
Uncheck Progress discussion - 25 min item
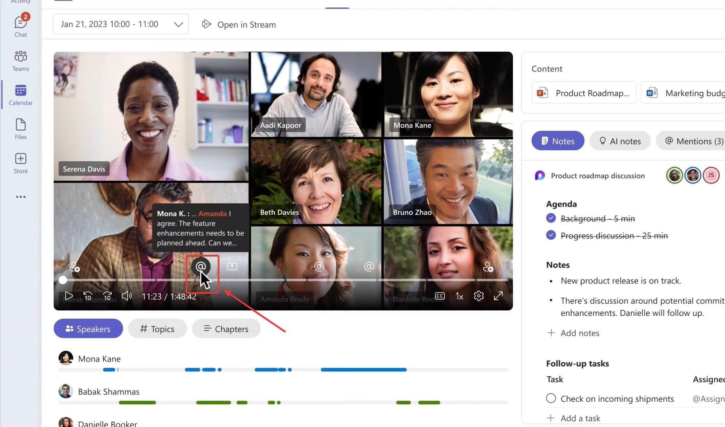551,235
